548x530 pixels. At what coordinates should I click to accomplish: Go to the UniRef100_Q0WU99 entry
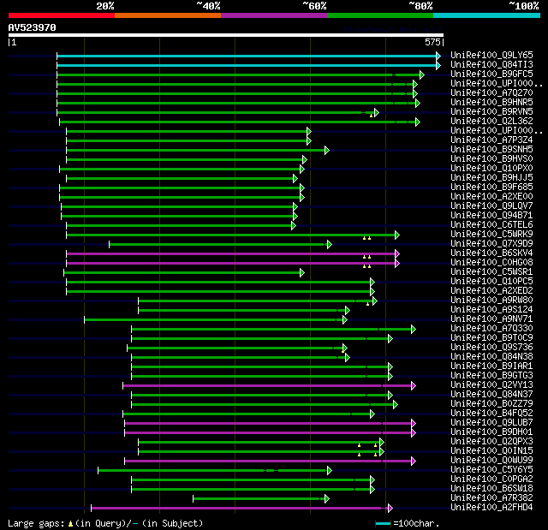coord(491,461)
